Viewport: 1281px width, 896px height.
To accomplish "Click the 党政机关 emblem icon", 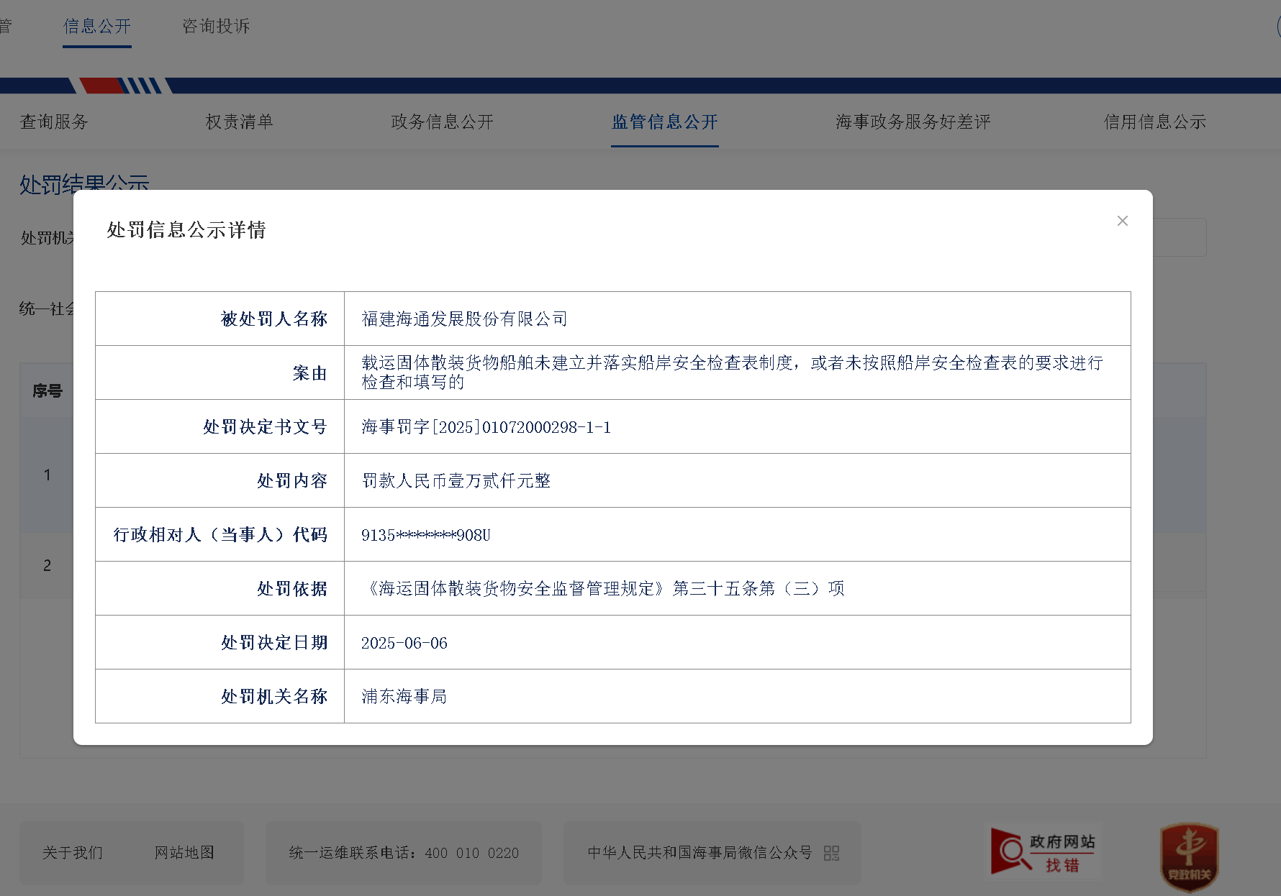I will (1189, 856).
